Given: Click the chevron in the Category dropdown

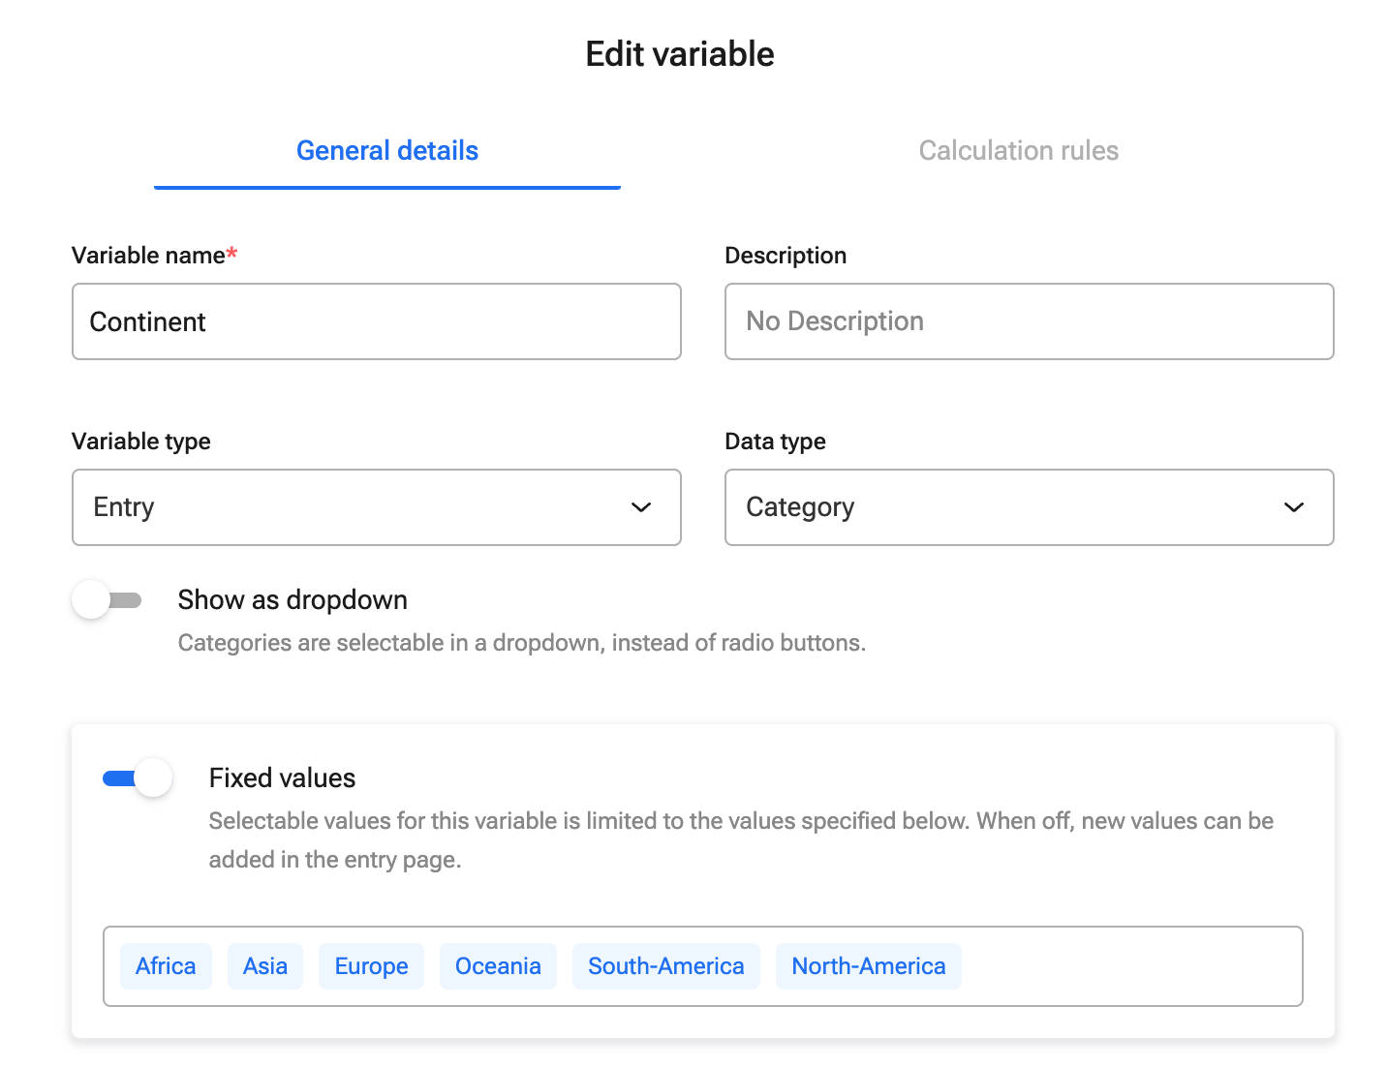Looking at the screenshot, I should click(1294, 507).
